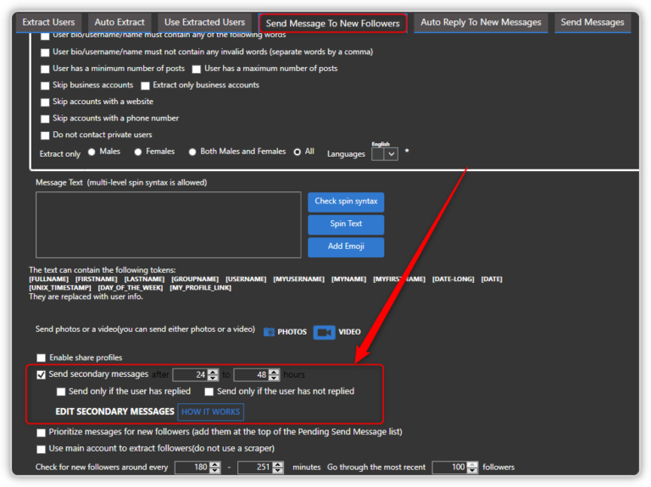Increase the 180 minutes stepper
Viewport: 651px width, 487px height.
[x=215, y=464]
